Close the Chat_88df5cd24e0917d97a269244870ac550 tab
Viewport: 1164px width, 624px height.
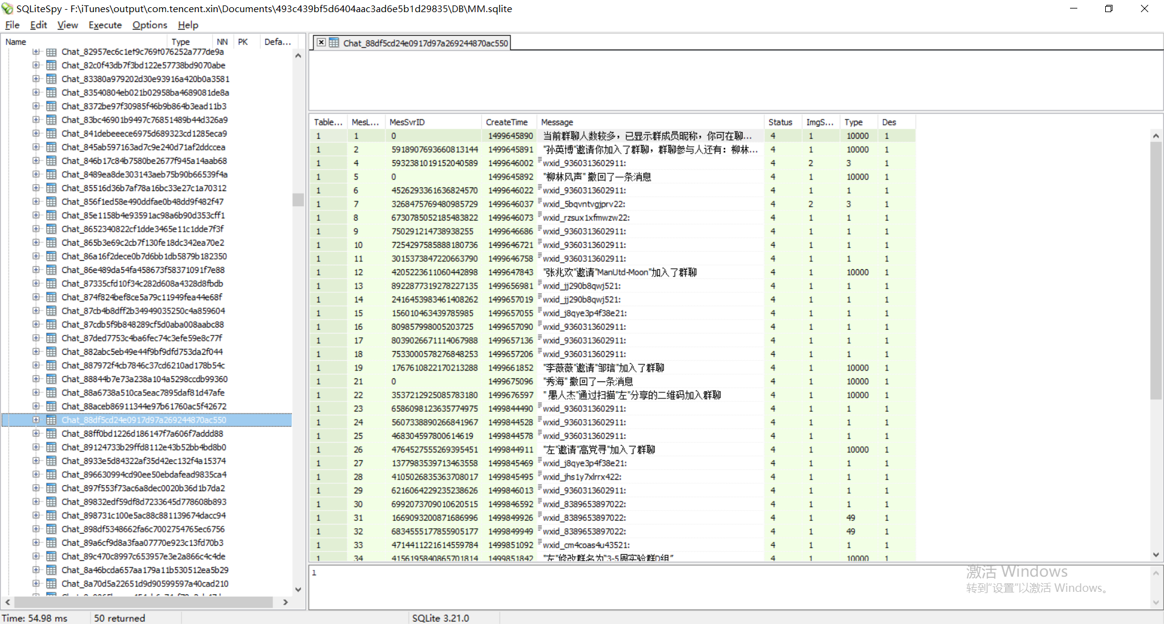321,42
